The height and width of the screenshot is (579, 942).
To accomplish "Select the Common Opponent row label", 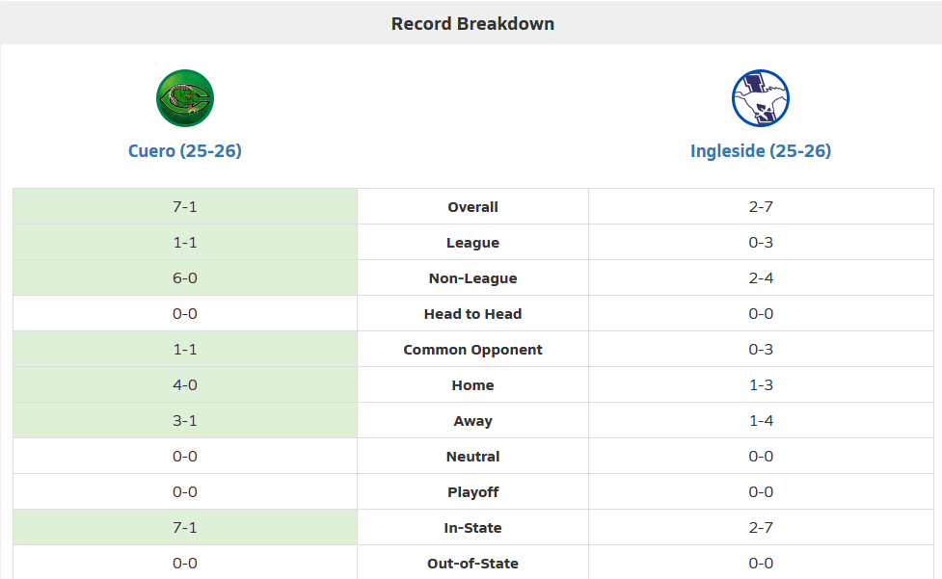I will (472, 350).
